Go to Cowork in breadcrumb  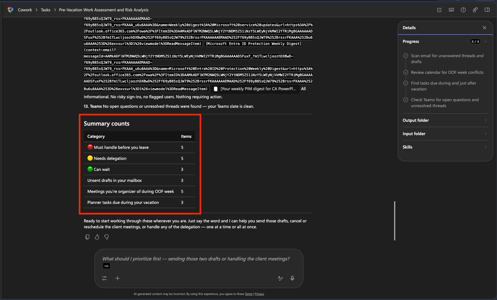[25, 10]
